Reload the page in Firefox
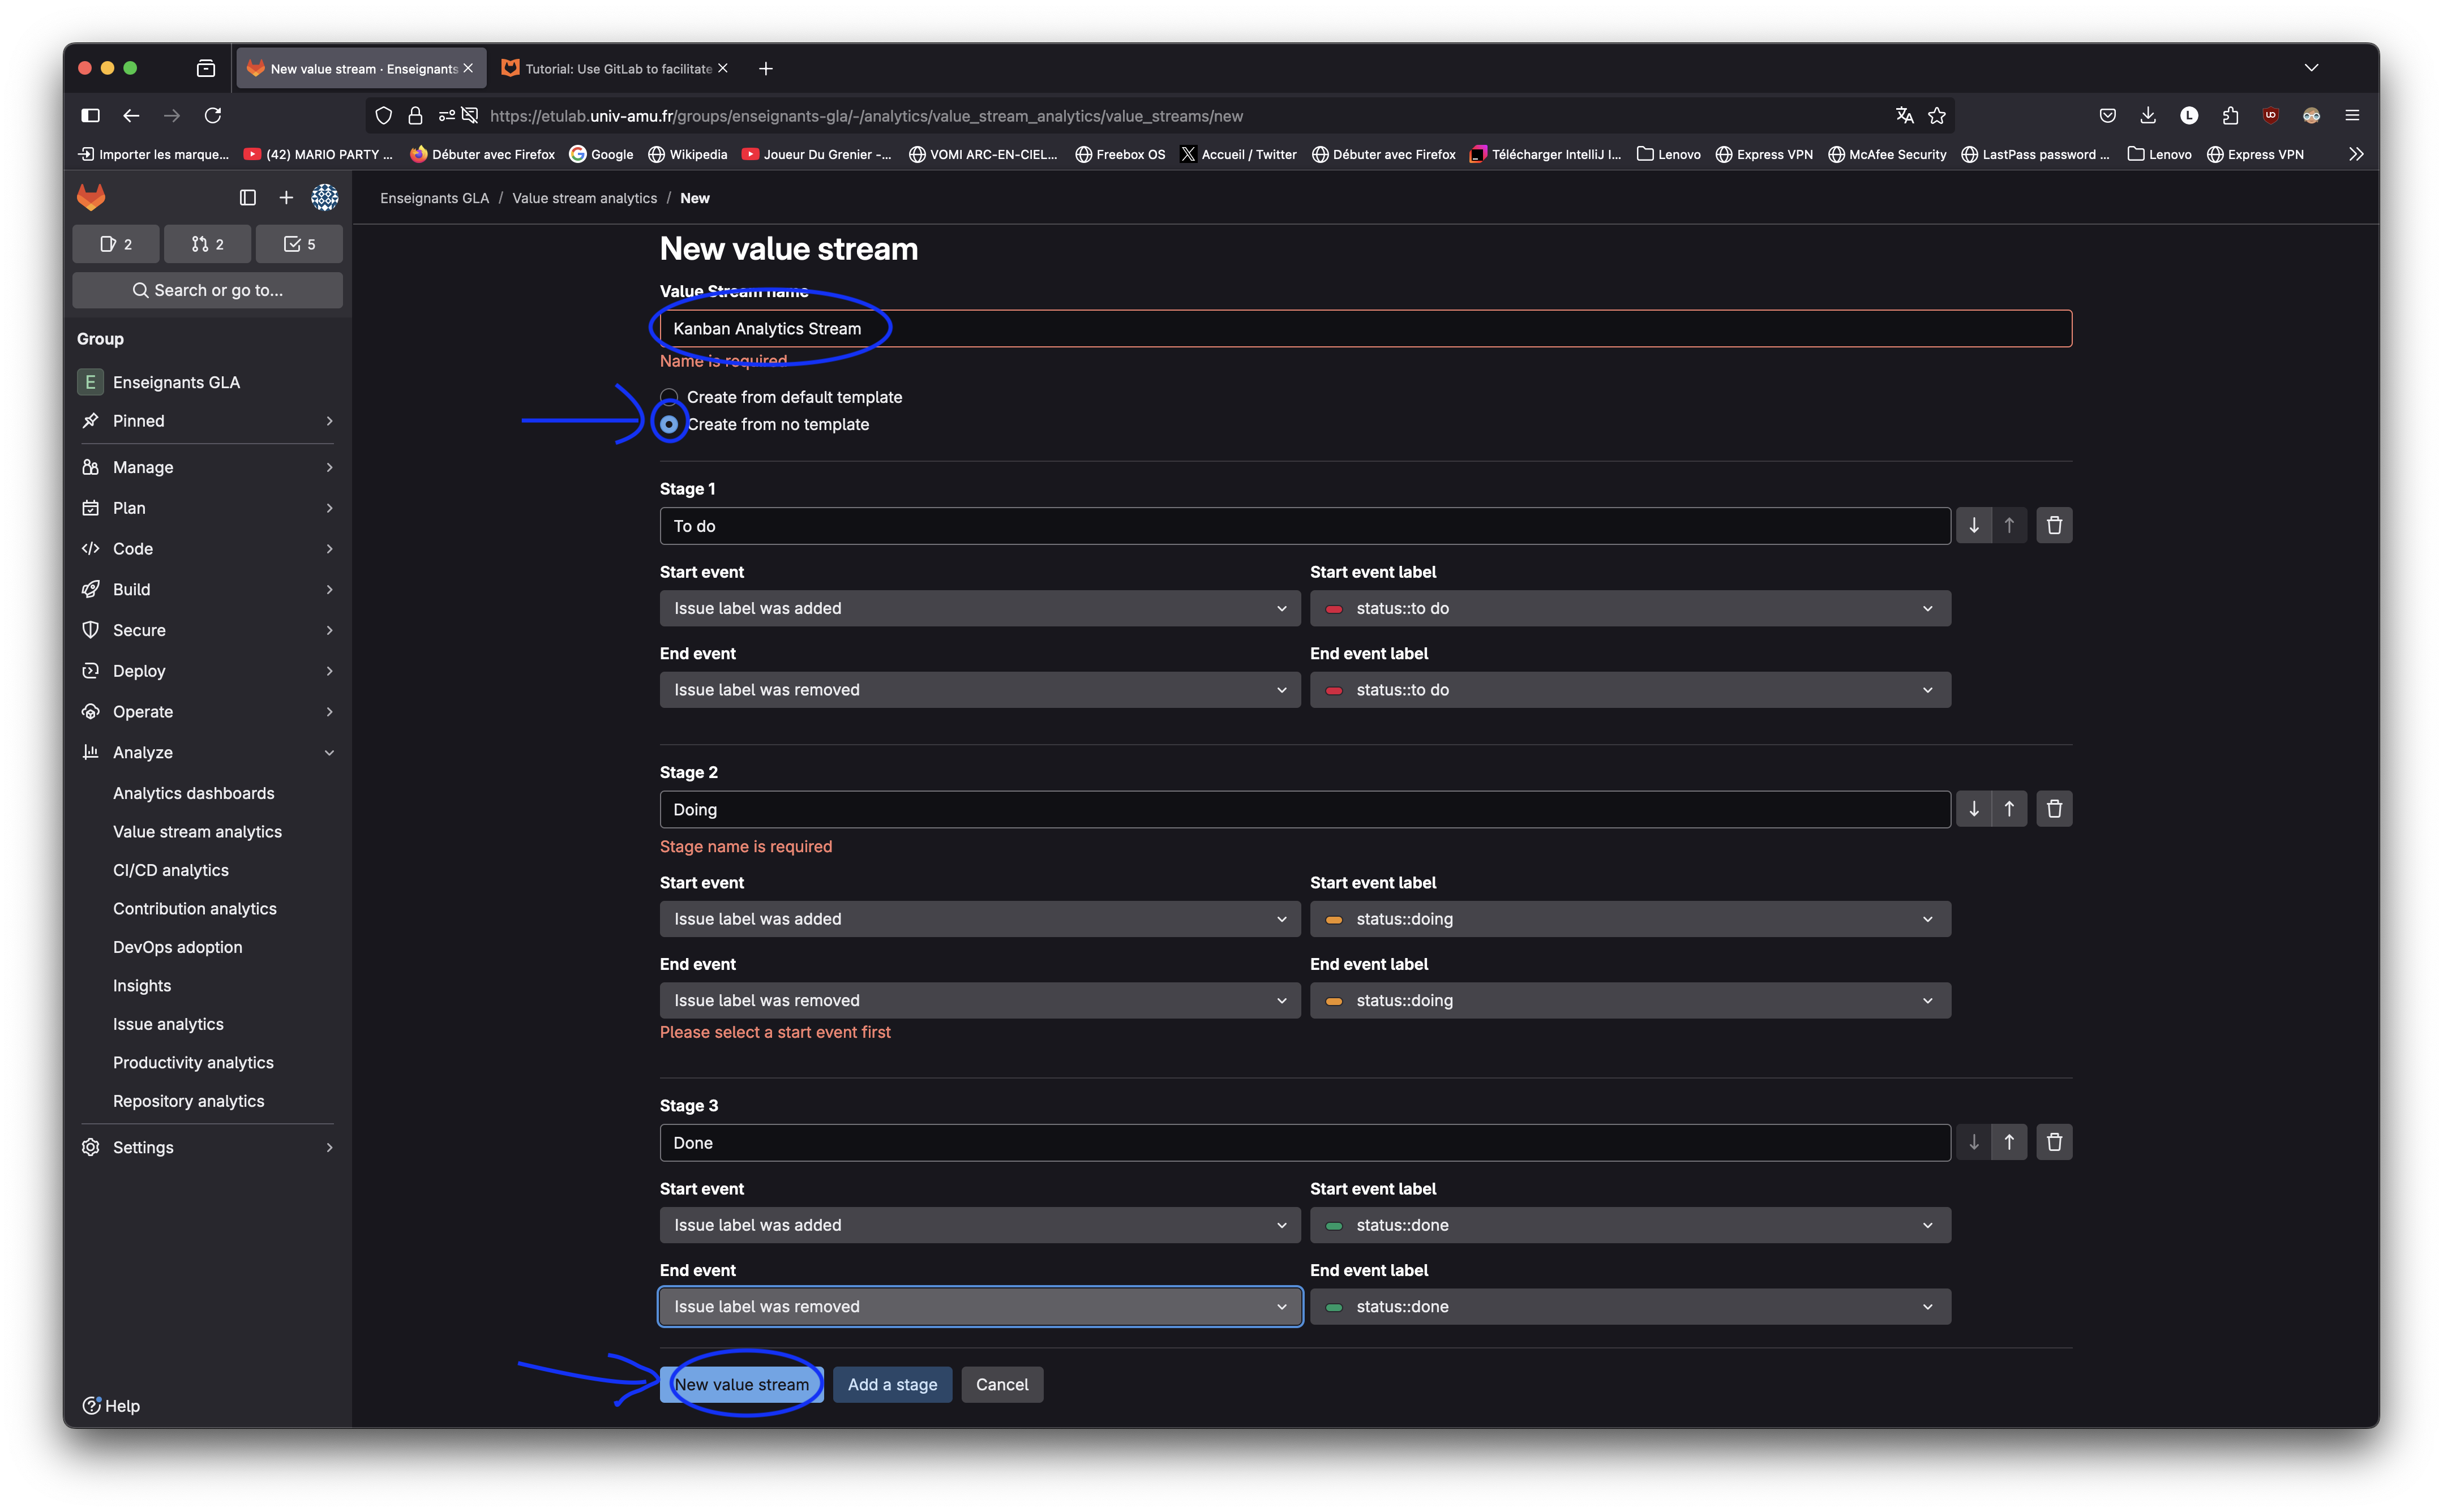The height and width of the screenshot is (1512, 2443). 213,116
